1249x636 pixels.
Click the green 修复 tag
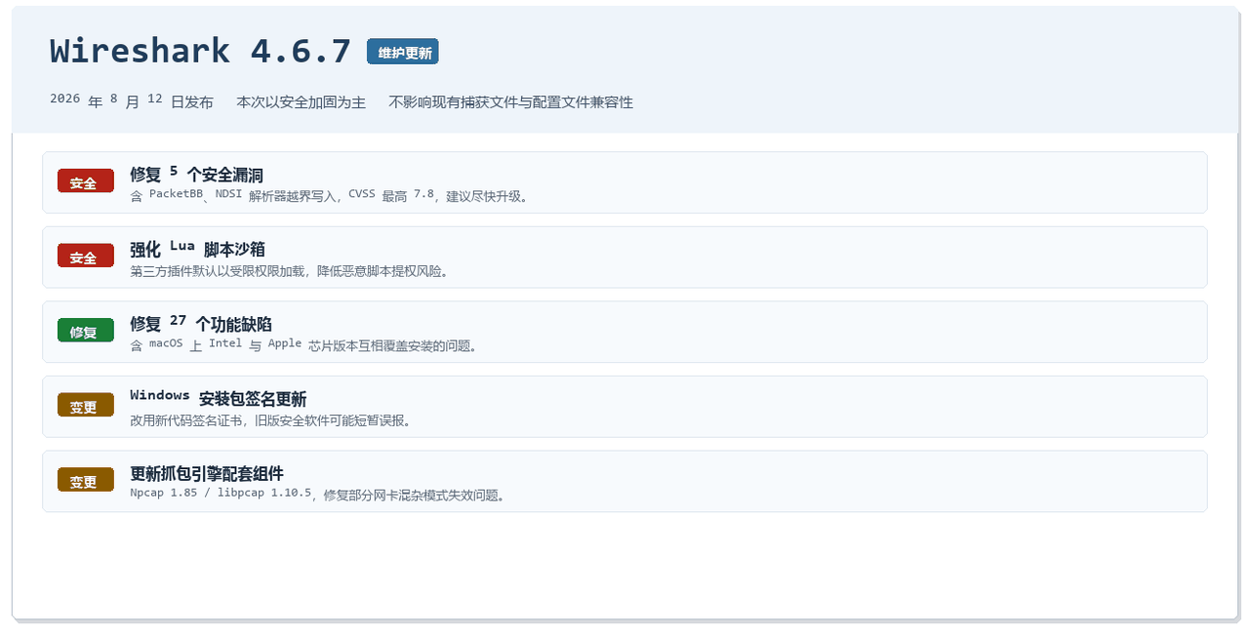86,331
